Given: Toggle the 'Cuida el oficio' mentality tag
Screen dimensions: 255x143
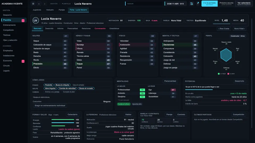Looking at the screenshot, I should click(124, 104).
